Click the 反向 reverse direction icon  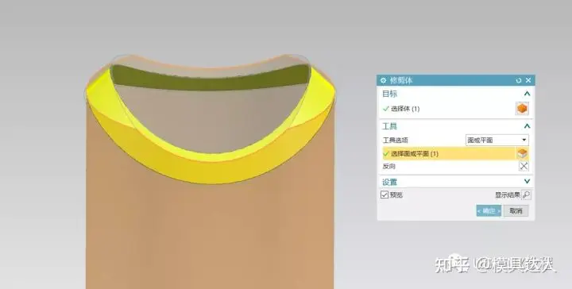(524, 166)
